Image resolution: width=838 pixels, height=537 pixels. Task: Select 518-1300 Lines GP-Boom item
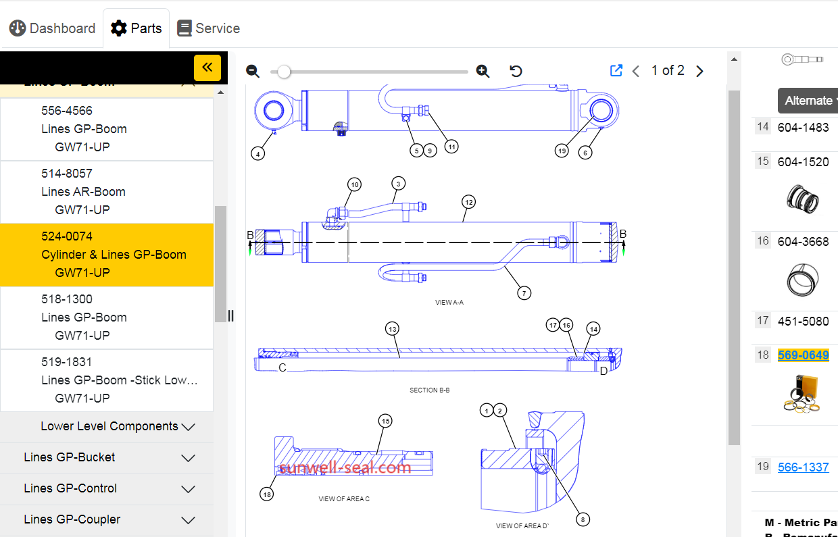click(x=107, y=317)
